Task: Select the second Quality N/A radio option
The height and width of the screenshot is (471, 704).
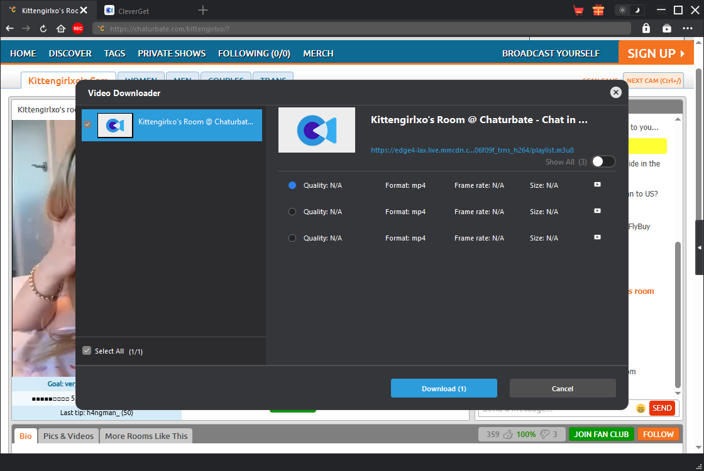Action: pos(292,212)
